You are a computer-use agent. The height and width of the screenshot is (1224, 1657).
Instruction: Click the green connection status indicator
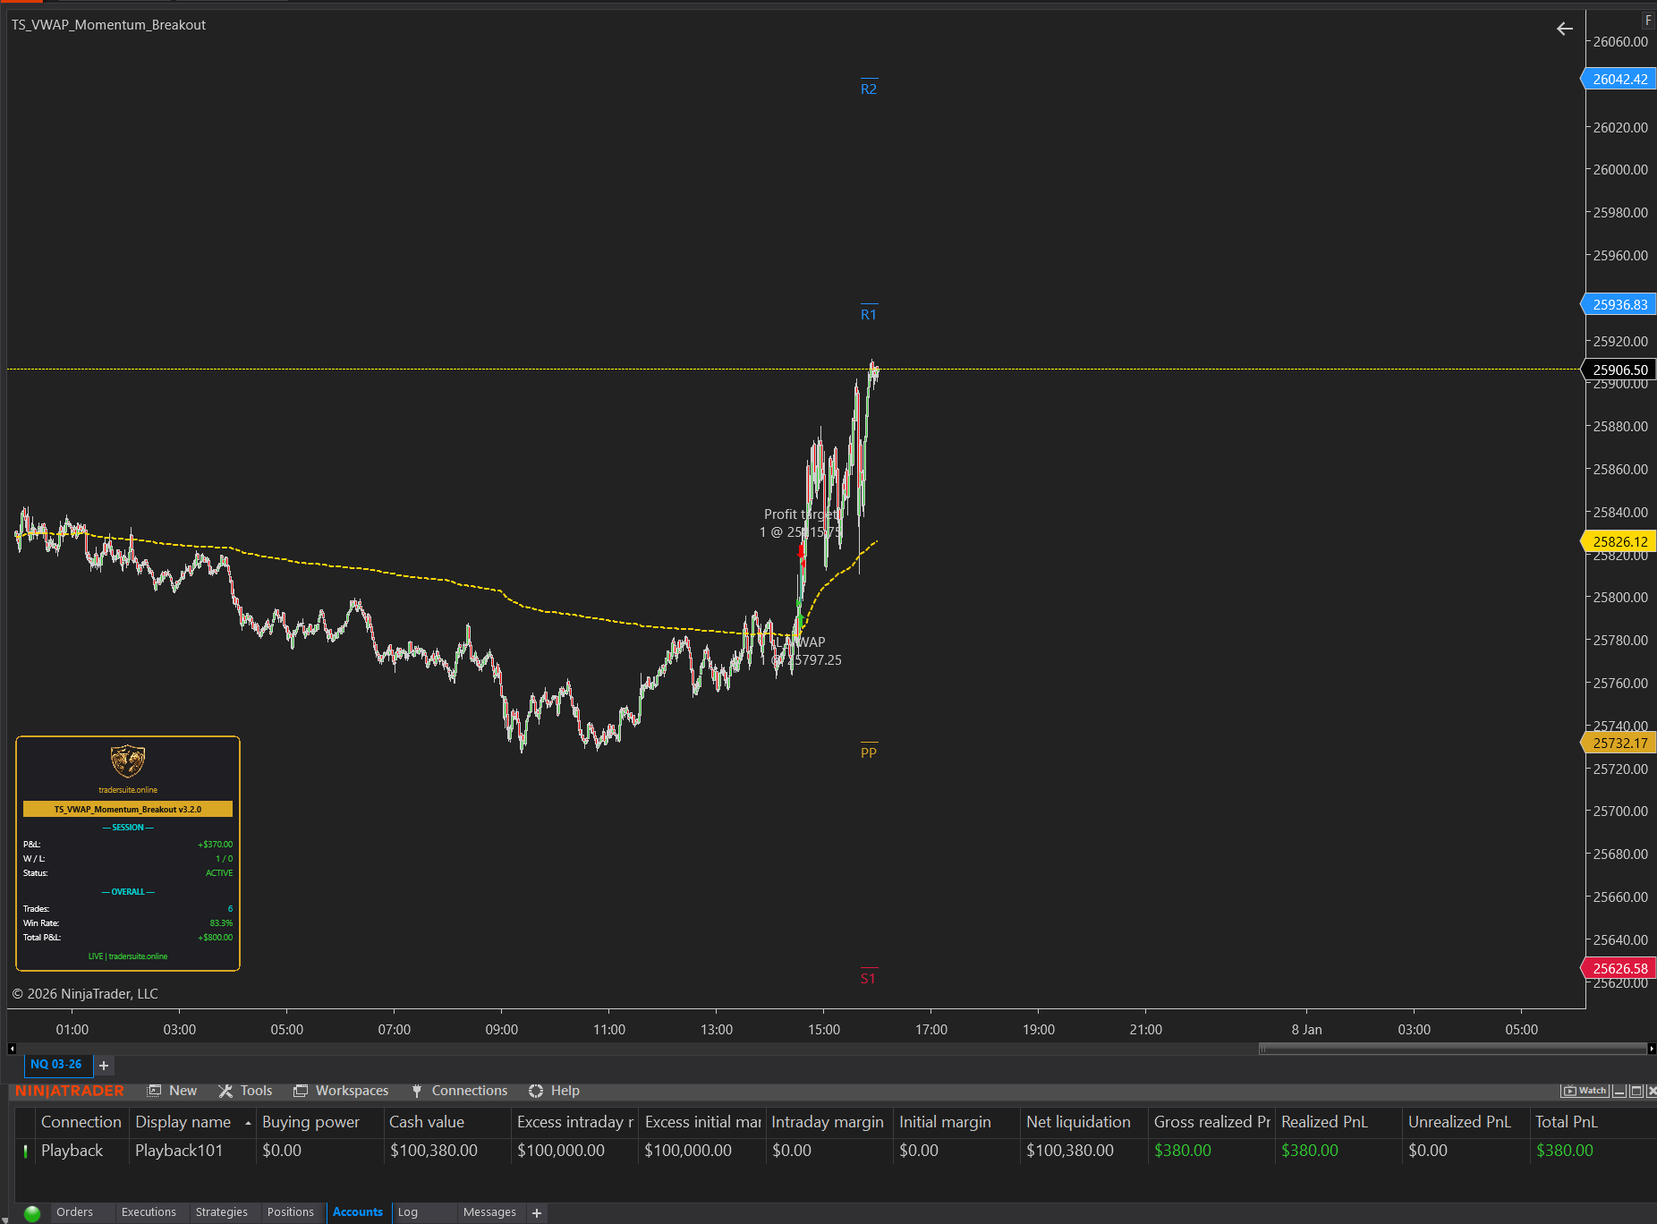pyautogui.click(x=32, y=1213)
